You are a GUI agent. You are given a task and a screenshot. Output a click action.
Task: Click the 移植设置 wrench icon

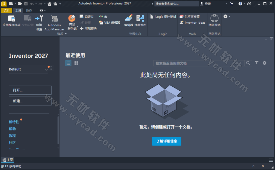click(x=39, y=23)
